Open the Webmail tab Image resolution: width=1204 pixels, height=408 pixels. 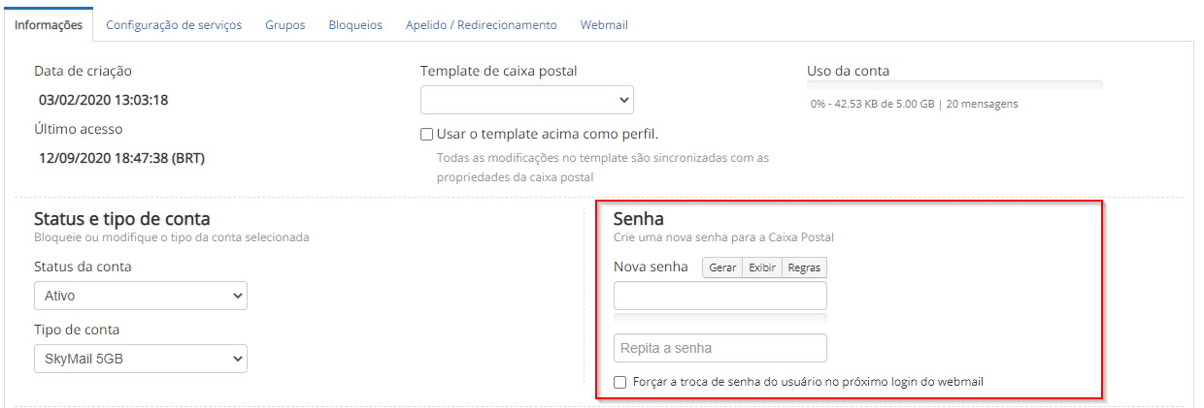604,25
